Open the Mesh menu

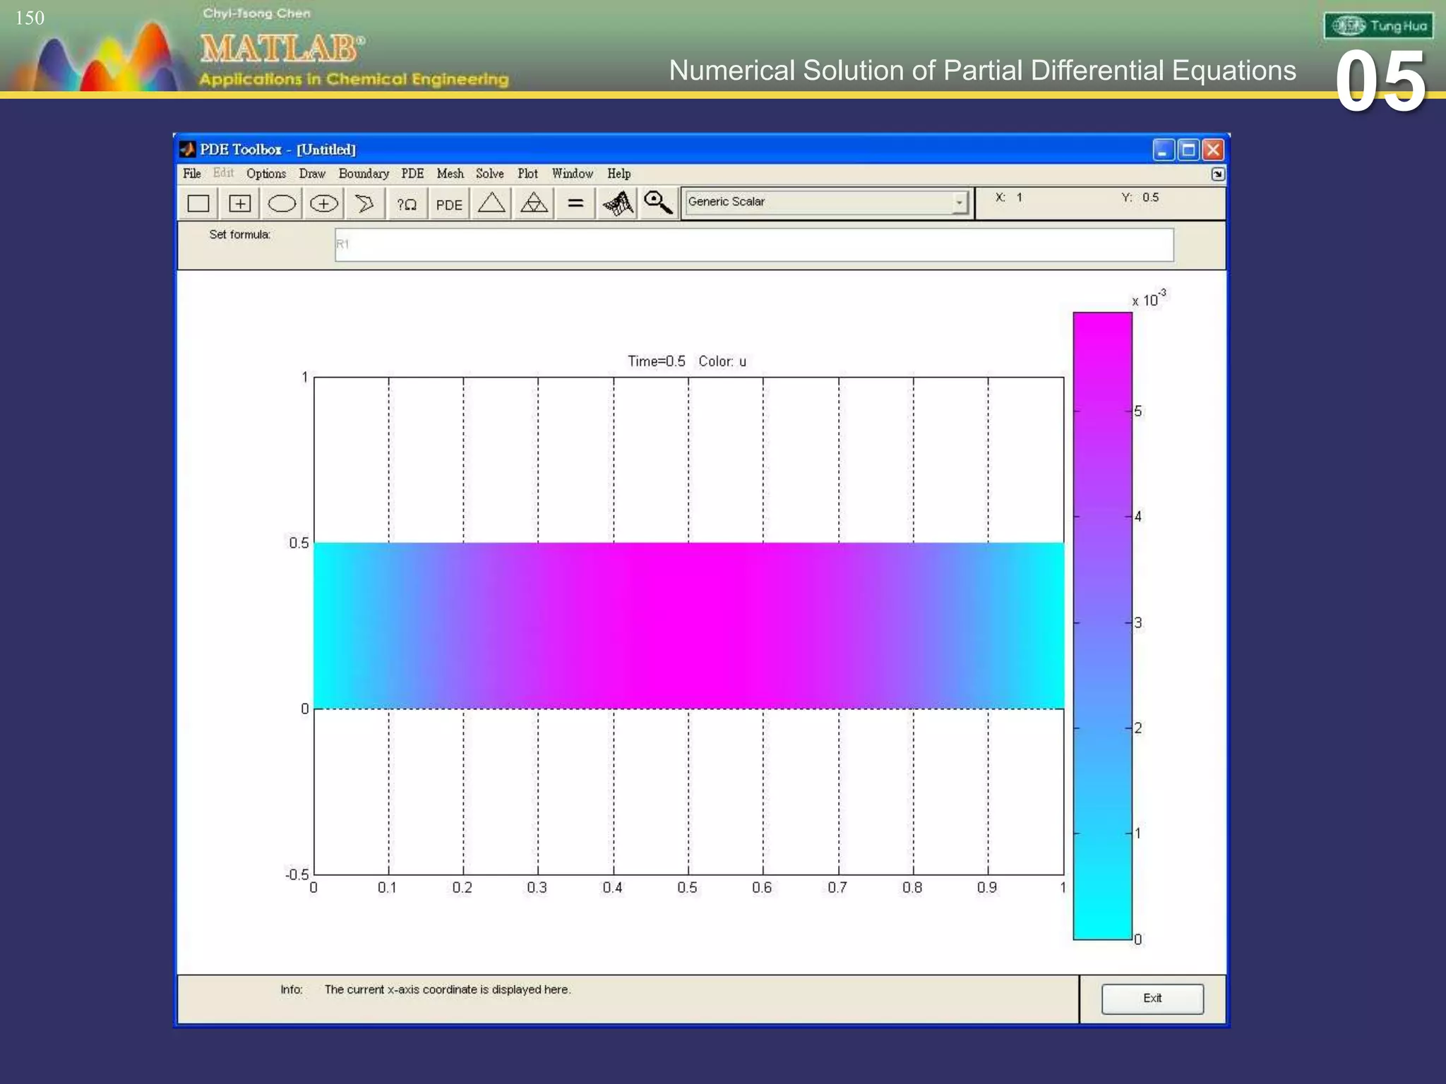(450, 174)
